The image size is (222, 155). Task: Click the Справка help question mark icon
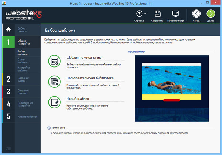pyautogui.click(x=139, y=14)
